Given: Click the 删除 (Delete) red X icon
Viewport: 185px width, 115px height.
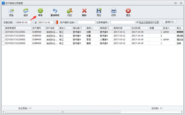Looking at the screenshot, I should click(x=84, y=11).
